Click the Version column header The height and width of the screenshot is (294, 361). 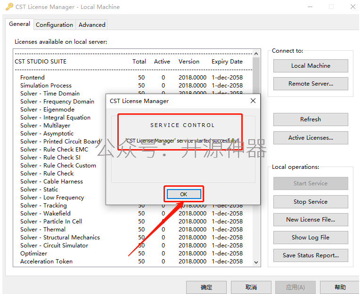tap(189, 62)
